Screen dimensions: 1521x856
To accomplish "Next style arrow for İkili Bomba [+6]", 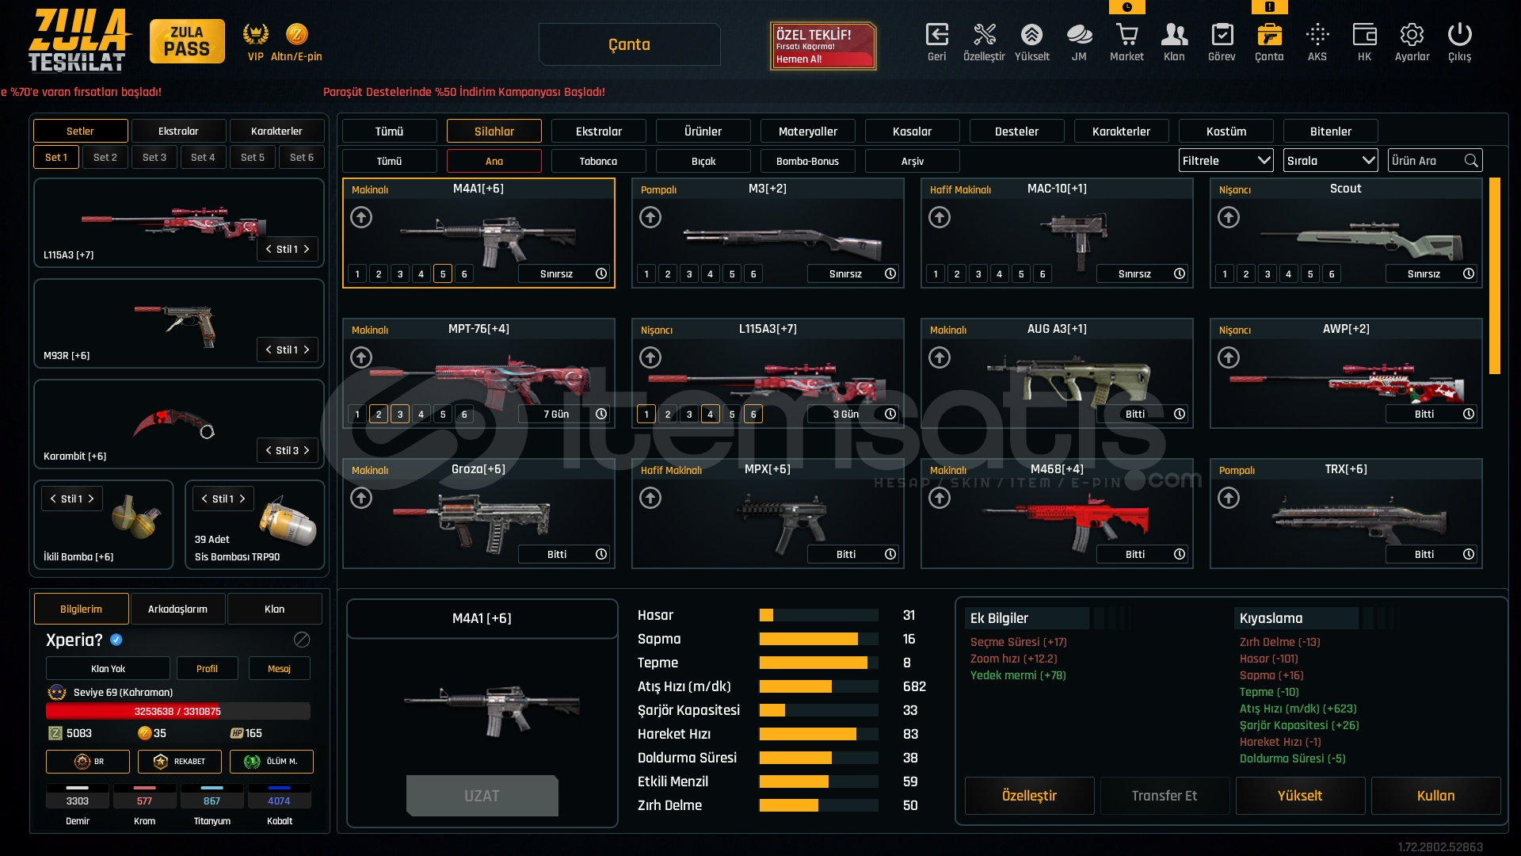I will coord(91,499).
